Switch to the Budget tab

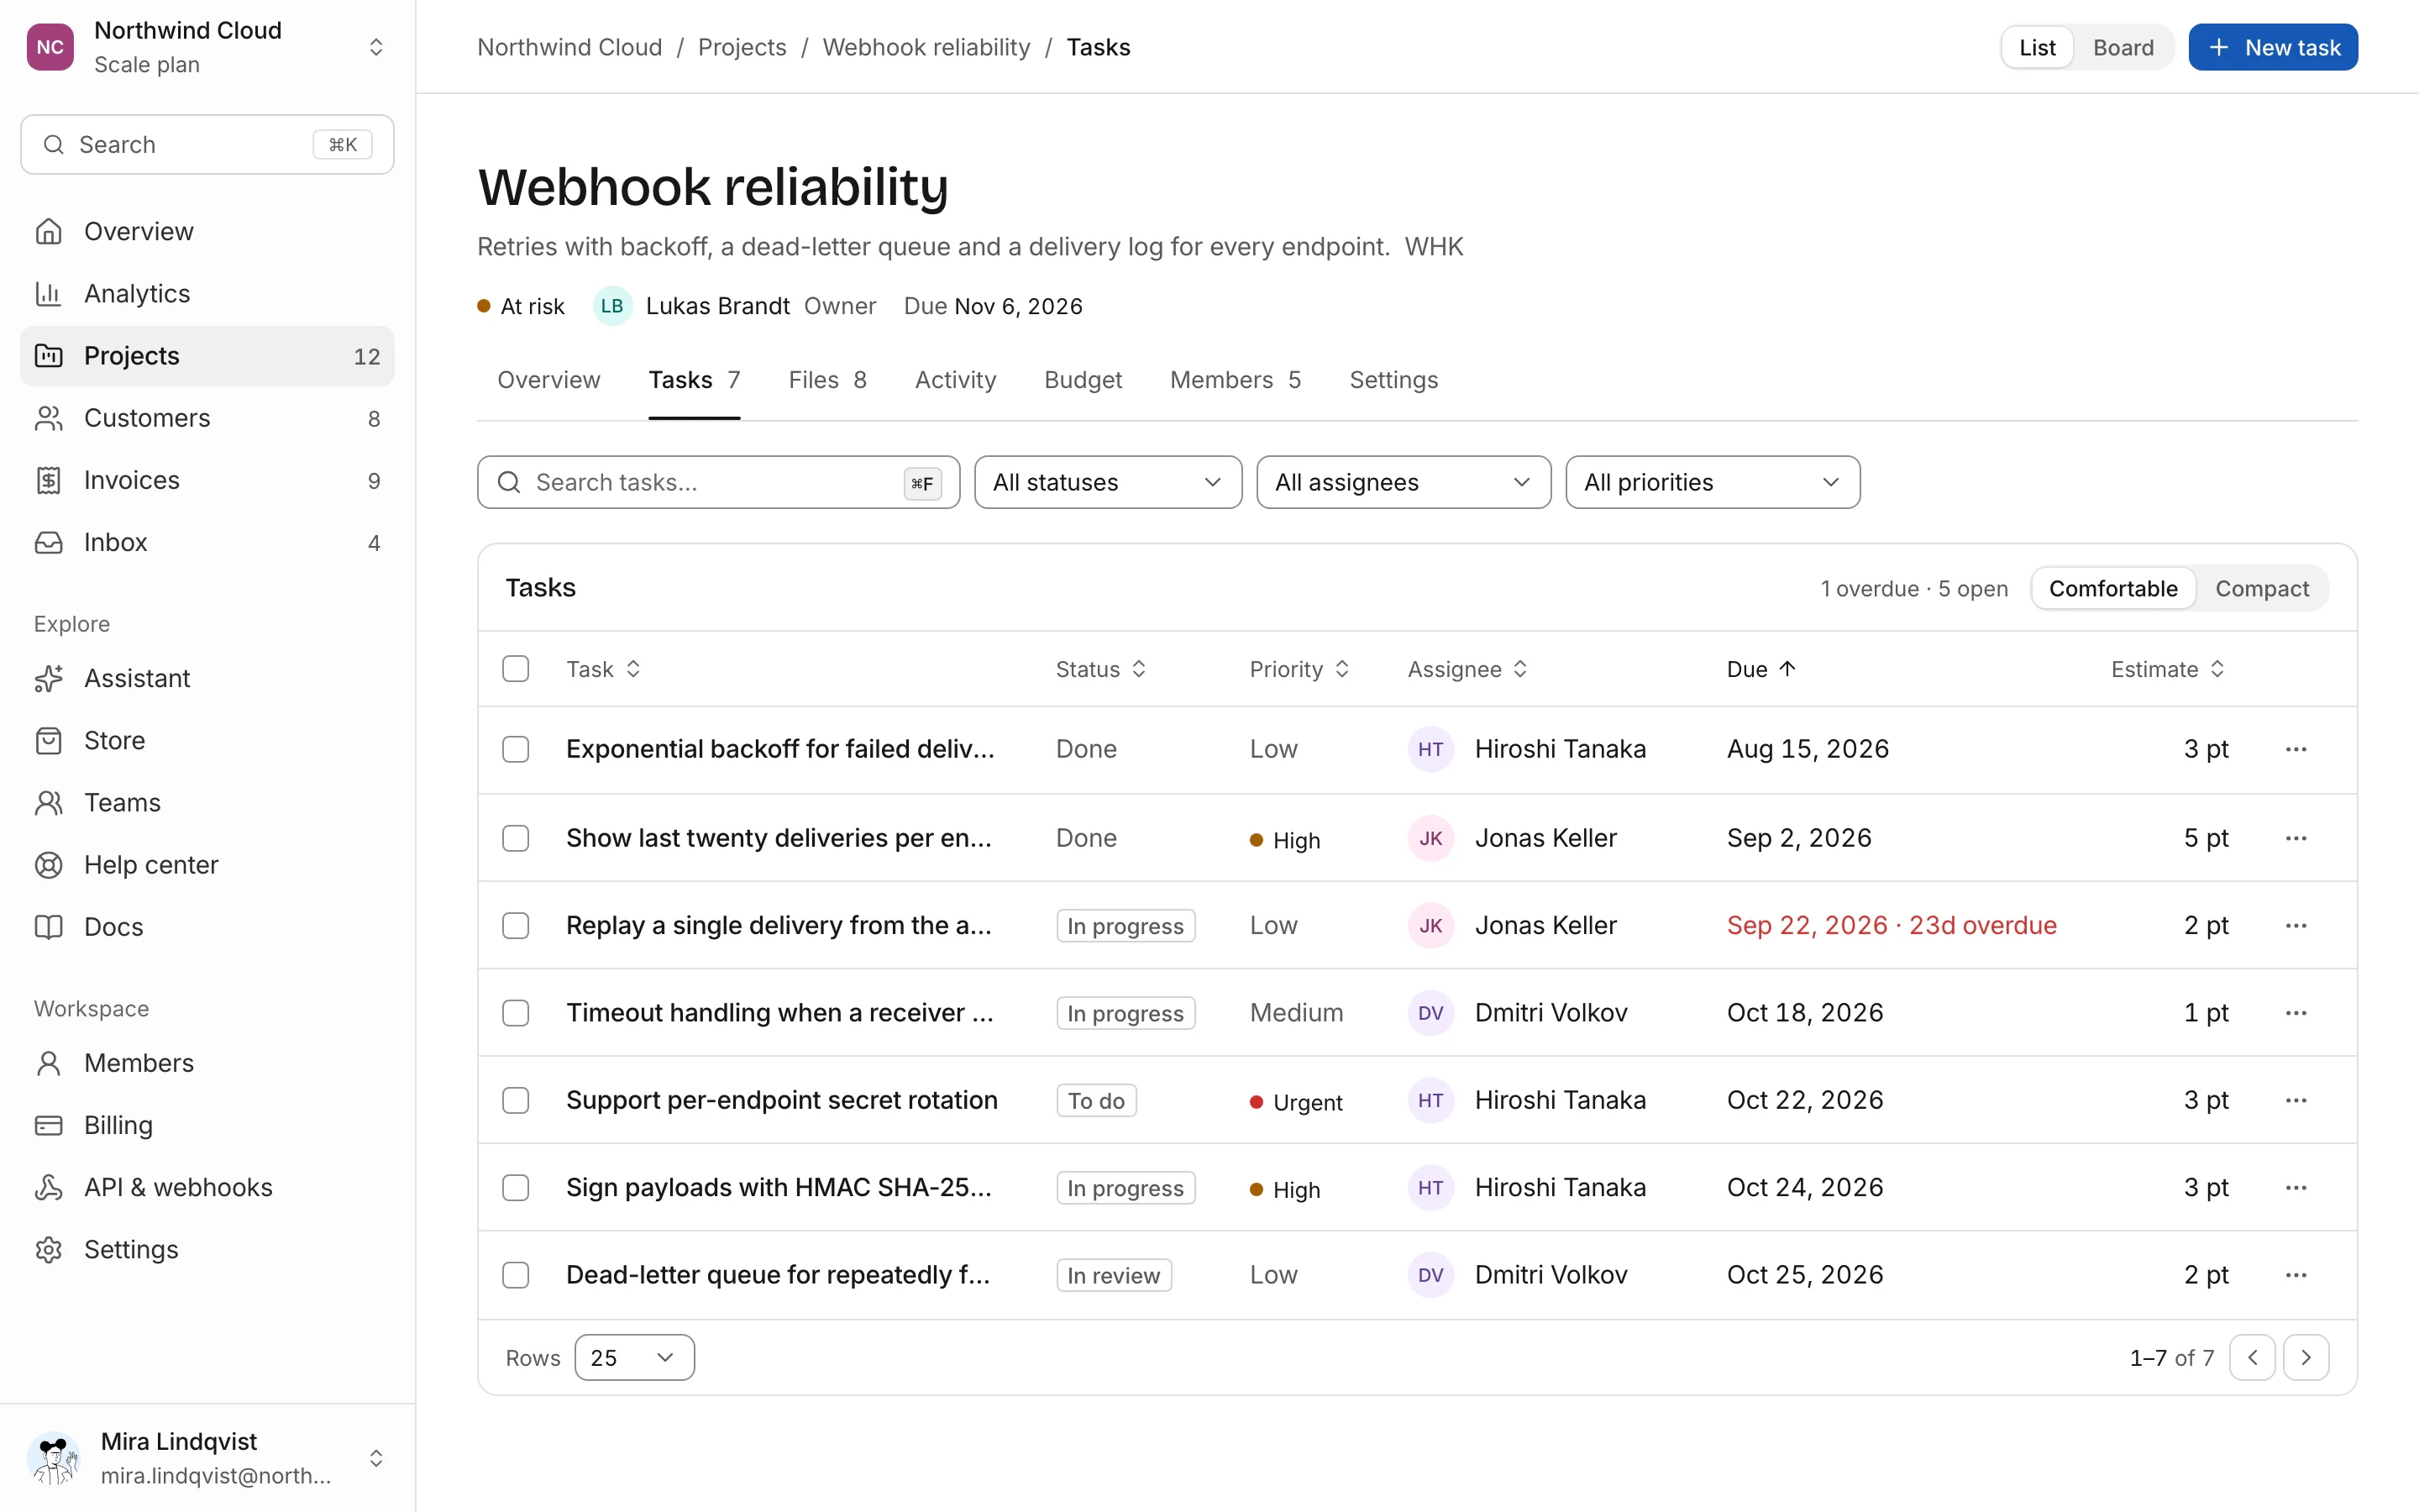(x=1083, y=380)
